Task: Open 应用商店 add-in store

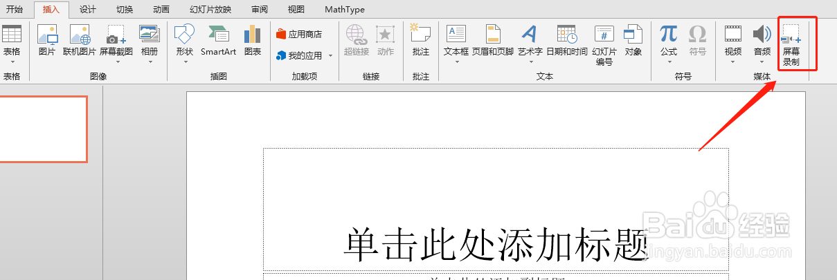Action: coord(299,34)
